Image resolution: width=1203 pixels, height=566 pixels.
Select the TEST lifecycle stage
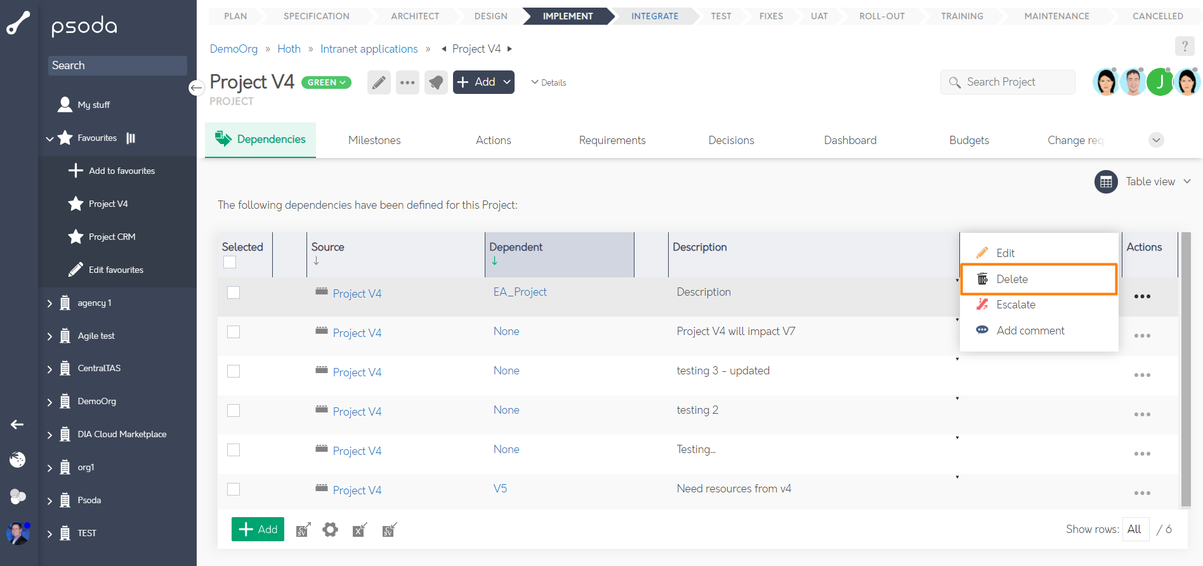721,16
